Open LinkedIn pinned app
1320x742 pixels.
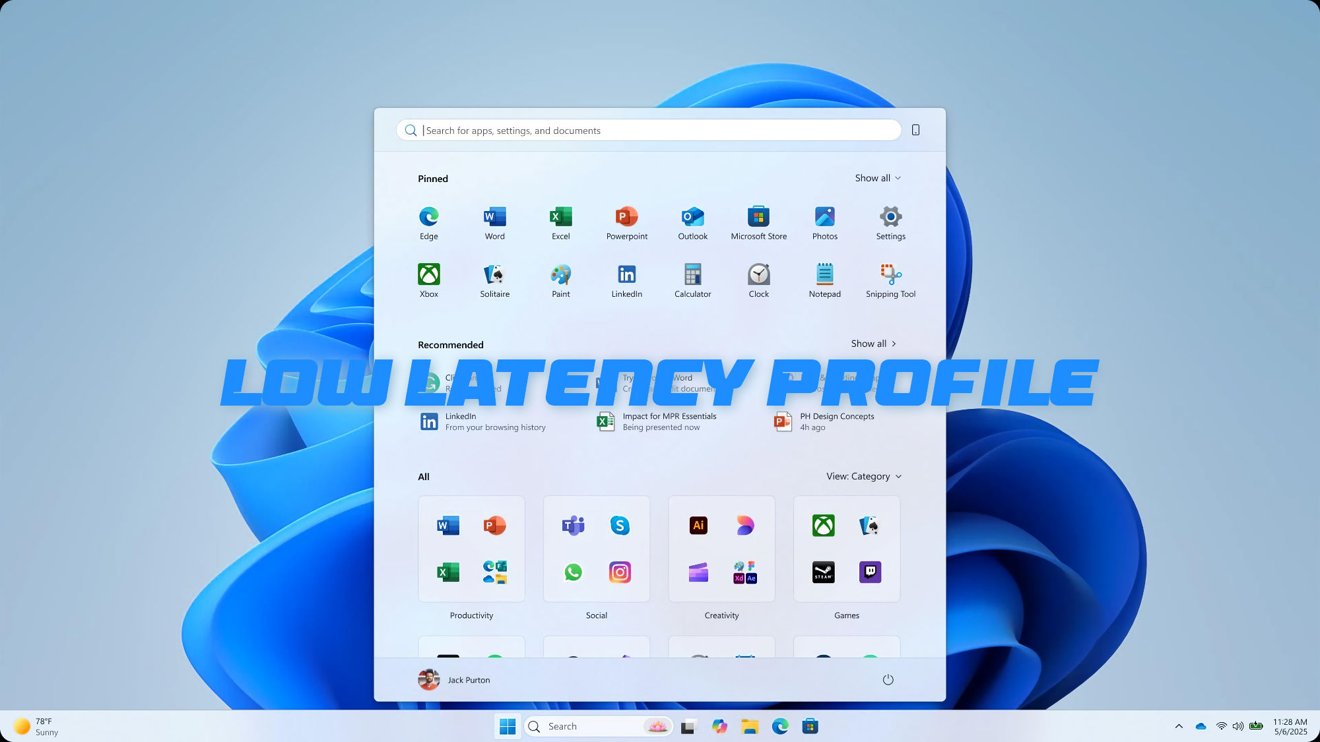click(627, 281)
